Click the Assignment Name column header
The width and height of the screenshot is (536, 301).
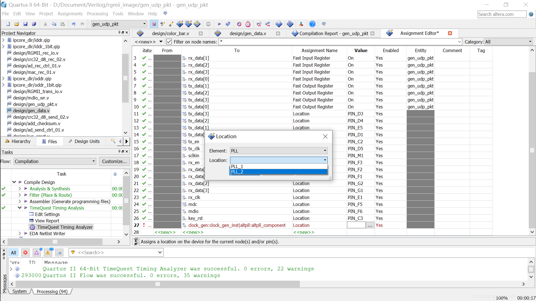pos(319,50)
